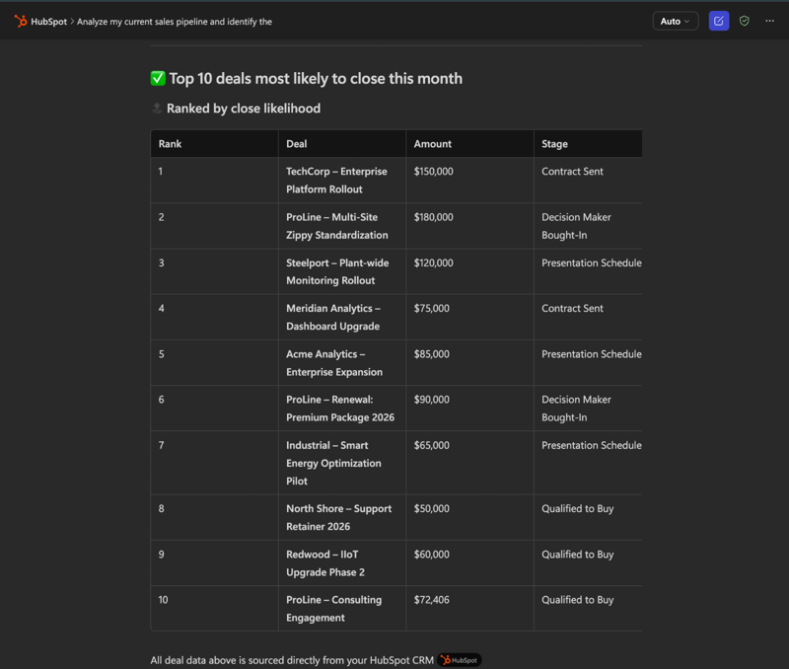Click the green shield verification icon
This screenshot has height=669, width=789.
[744, 21]
